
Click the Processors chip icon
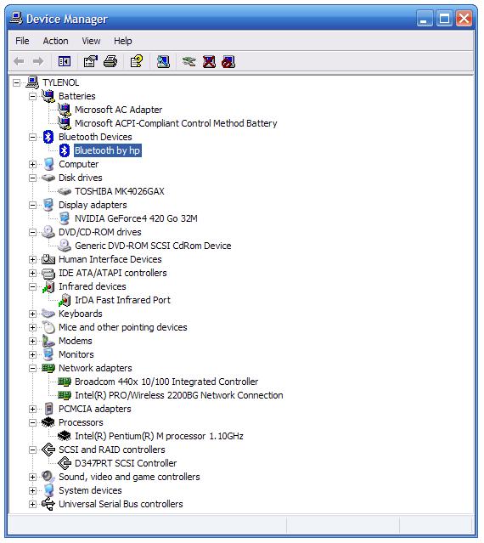click(x=48, y=422)
